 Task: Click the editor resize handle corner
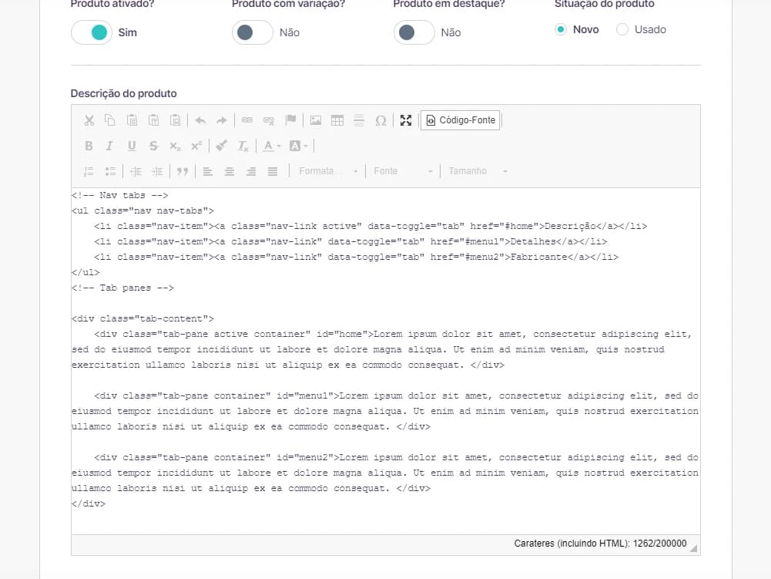(x=693, y=547)
